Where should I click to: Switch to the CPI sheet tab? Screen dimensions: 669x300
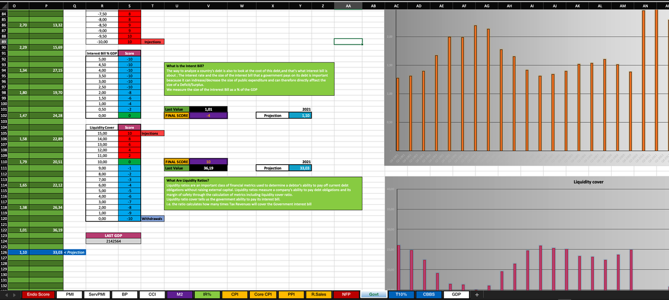tap(235, 294)
